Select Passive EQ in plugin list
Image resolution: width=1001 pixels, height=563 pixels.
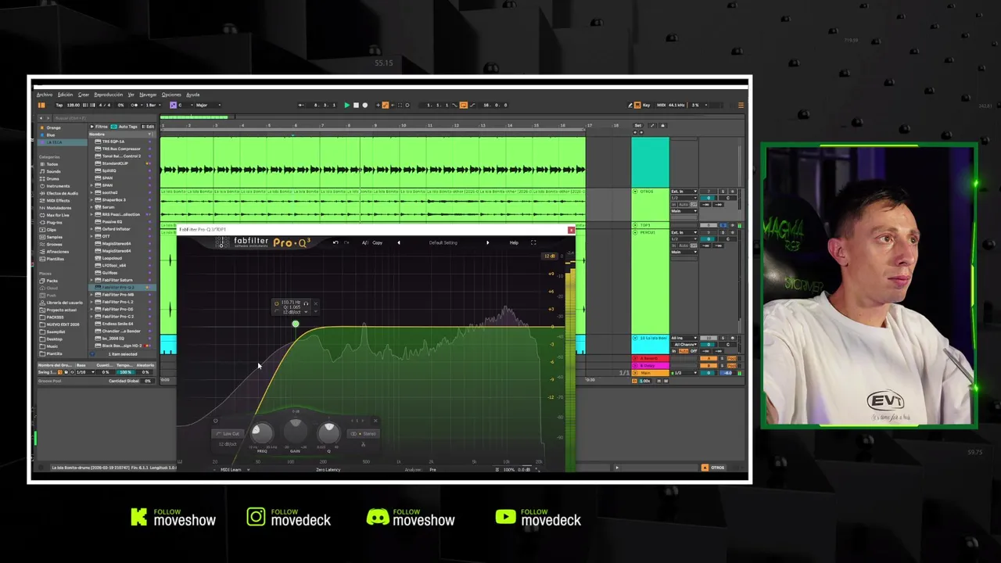(x=112, y=221)
